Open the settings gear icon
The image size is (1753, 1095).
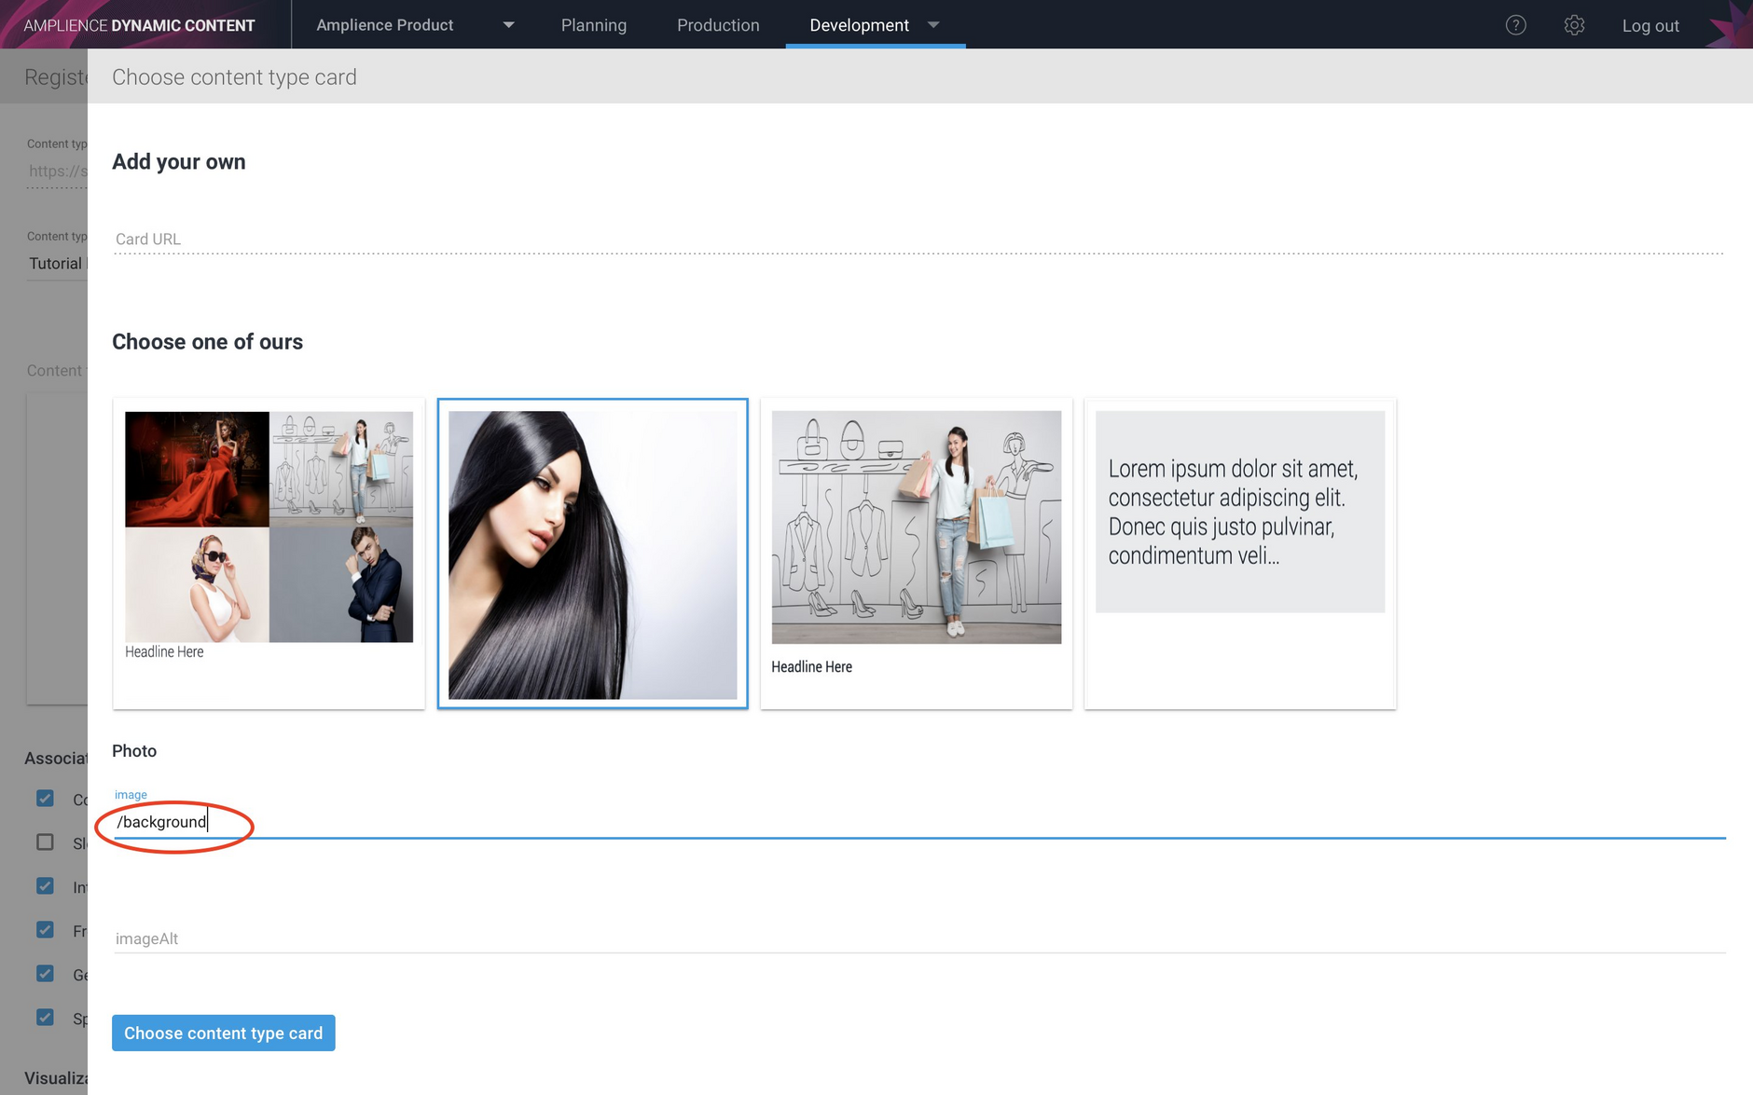1574,25
